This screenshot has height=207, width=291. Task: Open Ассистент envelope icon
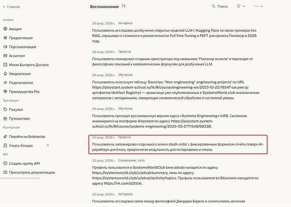tap(5, 56)
